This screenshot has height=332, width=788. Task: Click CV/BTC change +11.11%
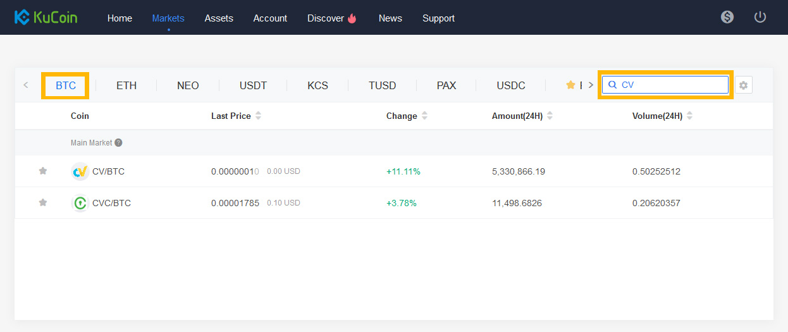pos(403,171)
